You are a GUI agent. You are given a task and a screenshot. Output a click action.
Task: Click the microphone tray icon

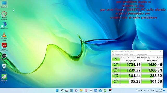pyautogui.click(x=145, y=90)
